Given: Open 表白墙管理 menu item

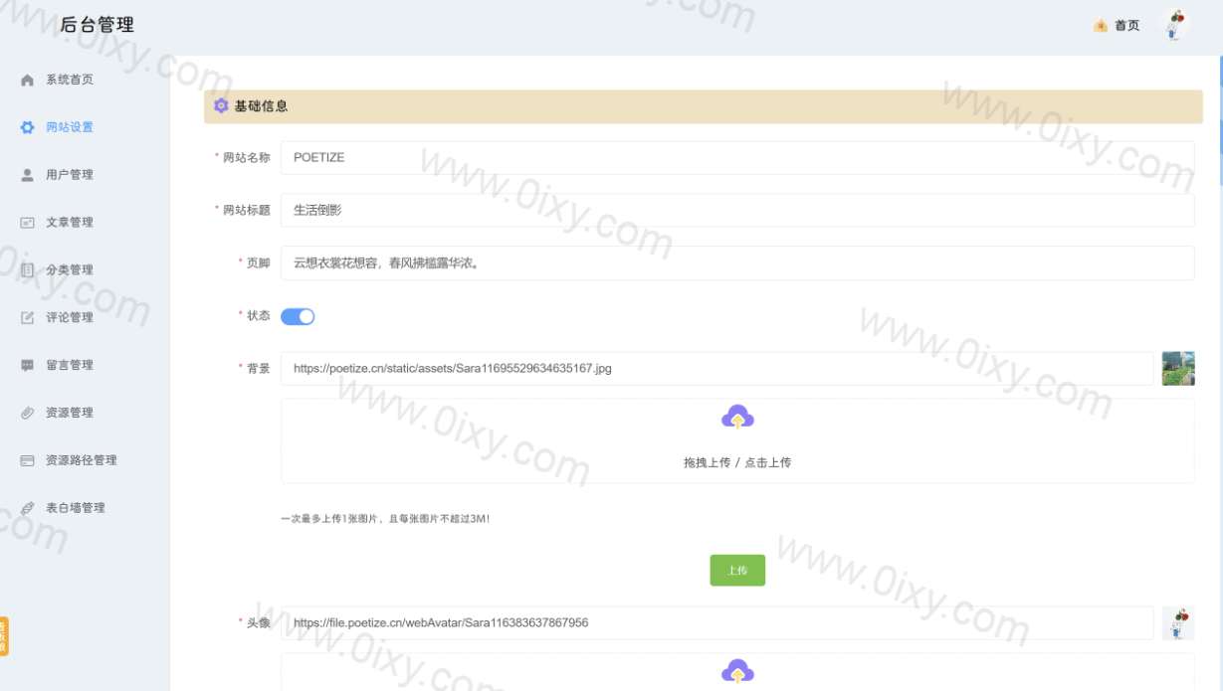Looking at the screenshot, I should (x=76, y=508).
